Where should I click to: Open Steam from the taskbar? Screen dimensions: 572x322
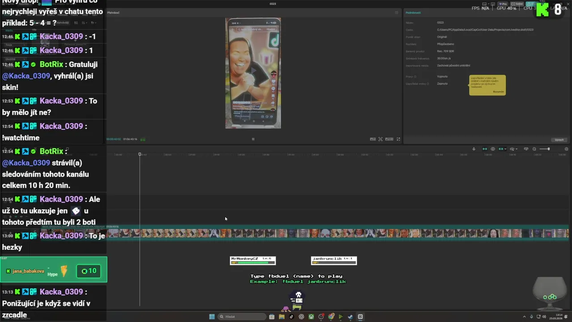[350, 317]
